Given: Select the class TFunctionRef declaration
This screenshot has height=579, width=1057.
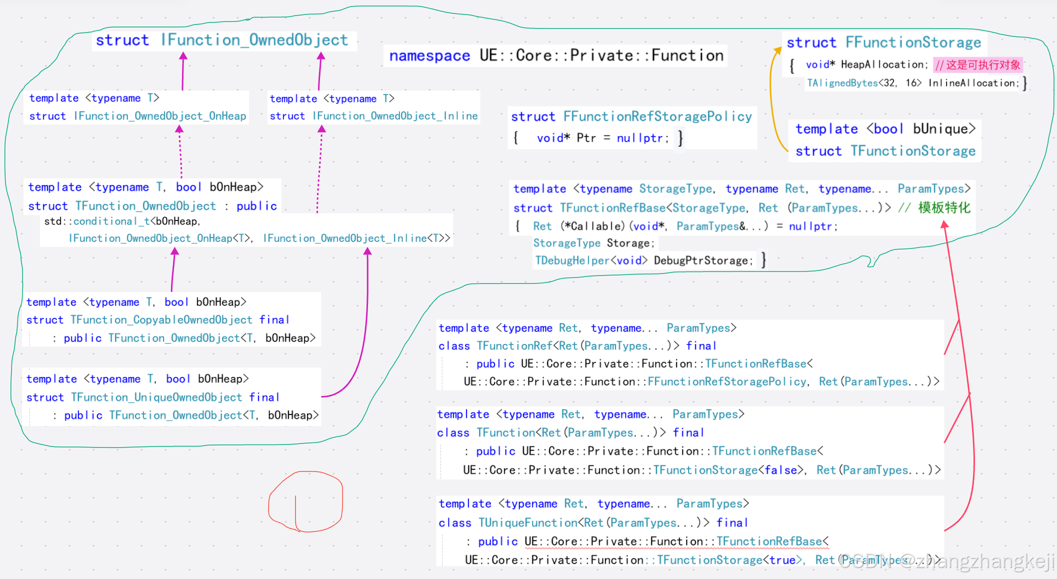Looking at the screenshot, I should coord(576,346).
